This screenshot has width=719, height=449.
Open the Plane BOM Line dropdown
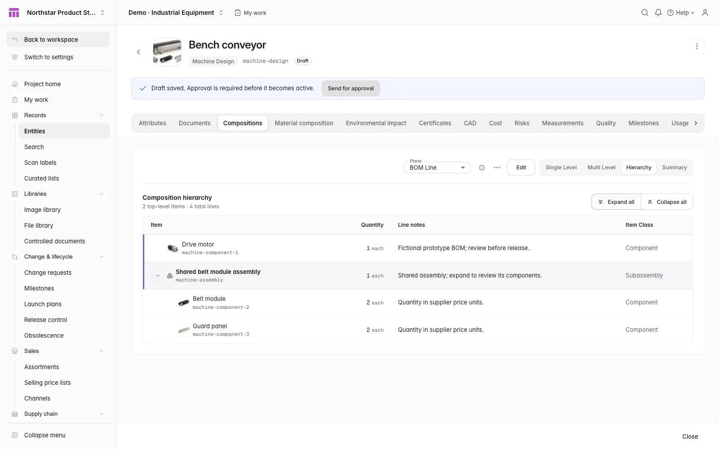click(437, 167)
